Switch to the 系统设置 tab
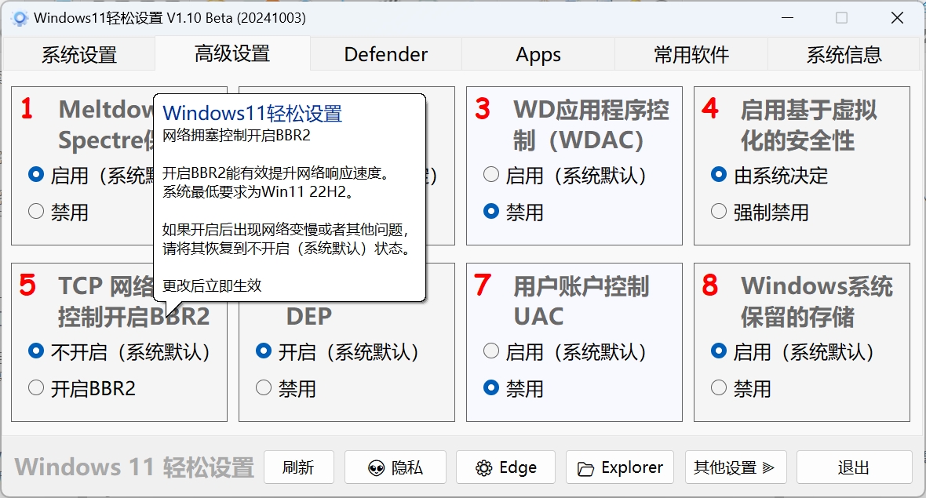Image resolution: width=926 pixels, height=498 pixels. (79, 54)
